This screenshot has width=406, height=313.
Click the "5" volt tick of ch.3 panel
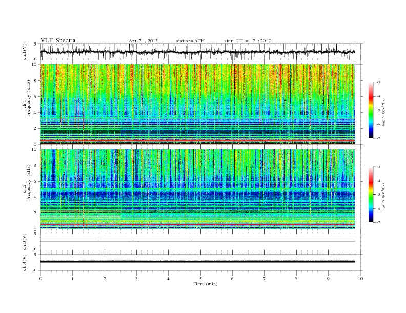click(35, 234)
